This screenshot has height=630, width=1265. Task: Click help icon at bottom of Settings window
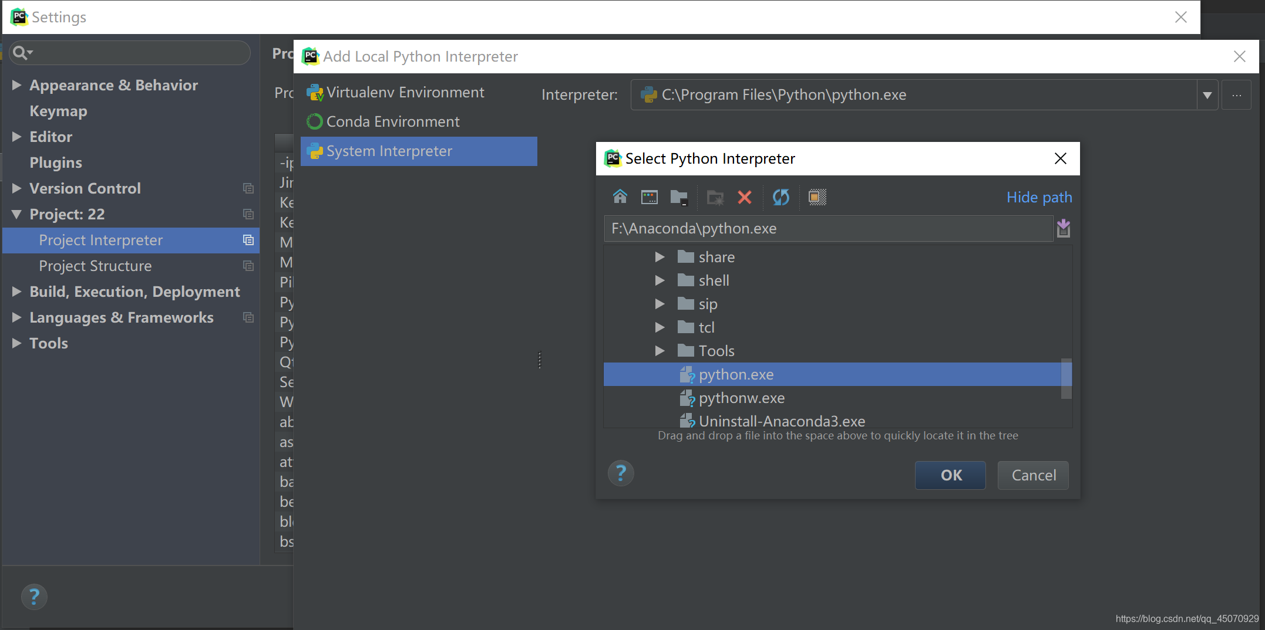click(x=34, y=597)
